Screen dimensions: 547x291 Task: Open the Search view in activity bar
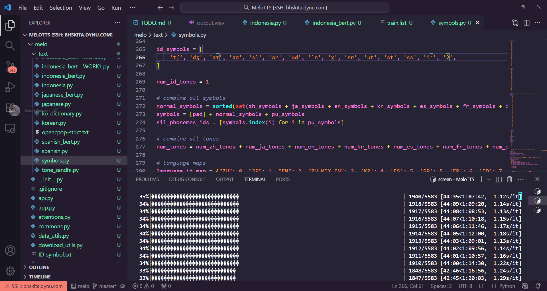(10, 46)
